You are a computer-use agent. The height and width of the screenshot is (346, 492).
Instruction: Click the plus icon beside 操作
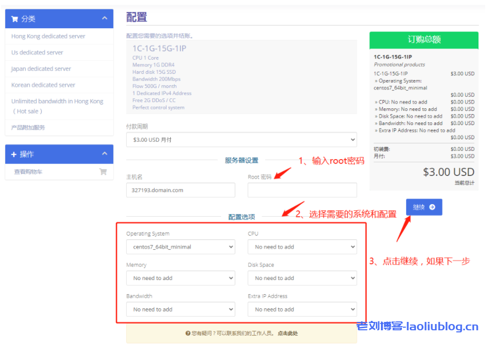pos(14,154)
